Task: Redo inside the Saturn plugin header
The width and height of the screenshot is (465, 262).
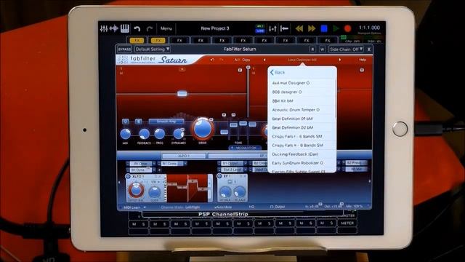Action: pos(221,60)
